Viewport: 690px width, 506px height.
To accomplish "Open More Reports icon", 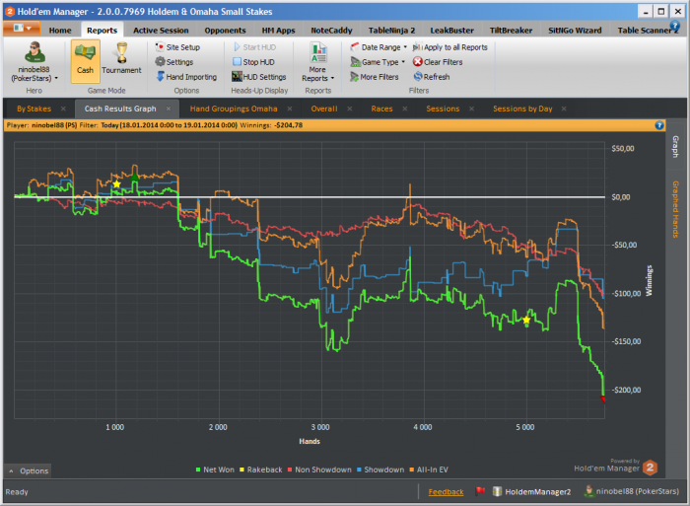I will point(317,53).
